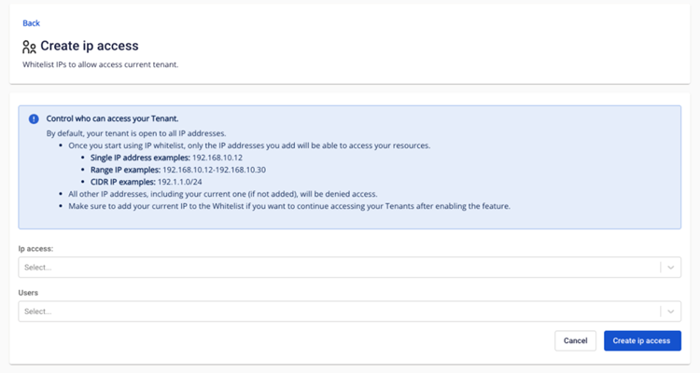The width and height of the screenshot is (700, 373).
Task: Expand the Ip access dropdown chevron
Action: pyautogui.click(x=670, y=268)
